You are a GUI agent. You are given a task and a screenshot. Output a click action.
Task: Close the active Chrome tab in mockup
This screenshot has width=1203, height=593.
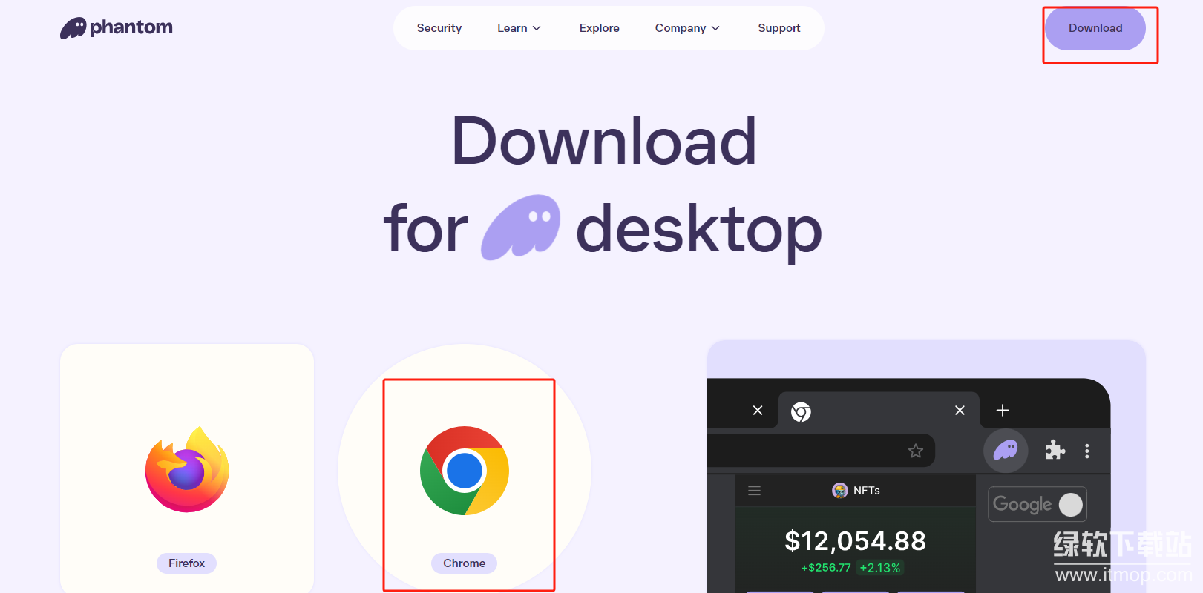[x=960, y=410]
